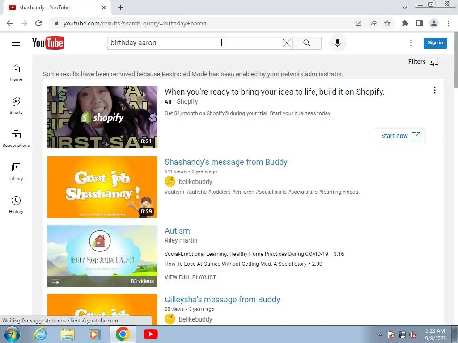Open the Windows Start button
This screenshot has height=343, width=458.
[12, 335]
